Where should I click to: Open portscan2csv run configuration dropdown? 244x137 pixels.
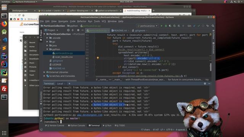click(147, 26)
